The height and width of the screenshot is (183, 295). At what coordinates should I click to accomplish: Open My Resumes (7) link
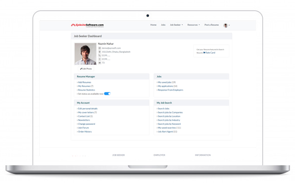point(86,86)
